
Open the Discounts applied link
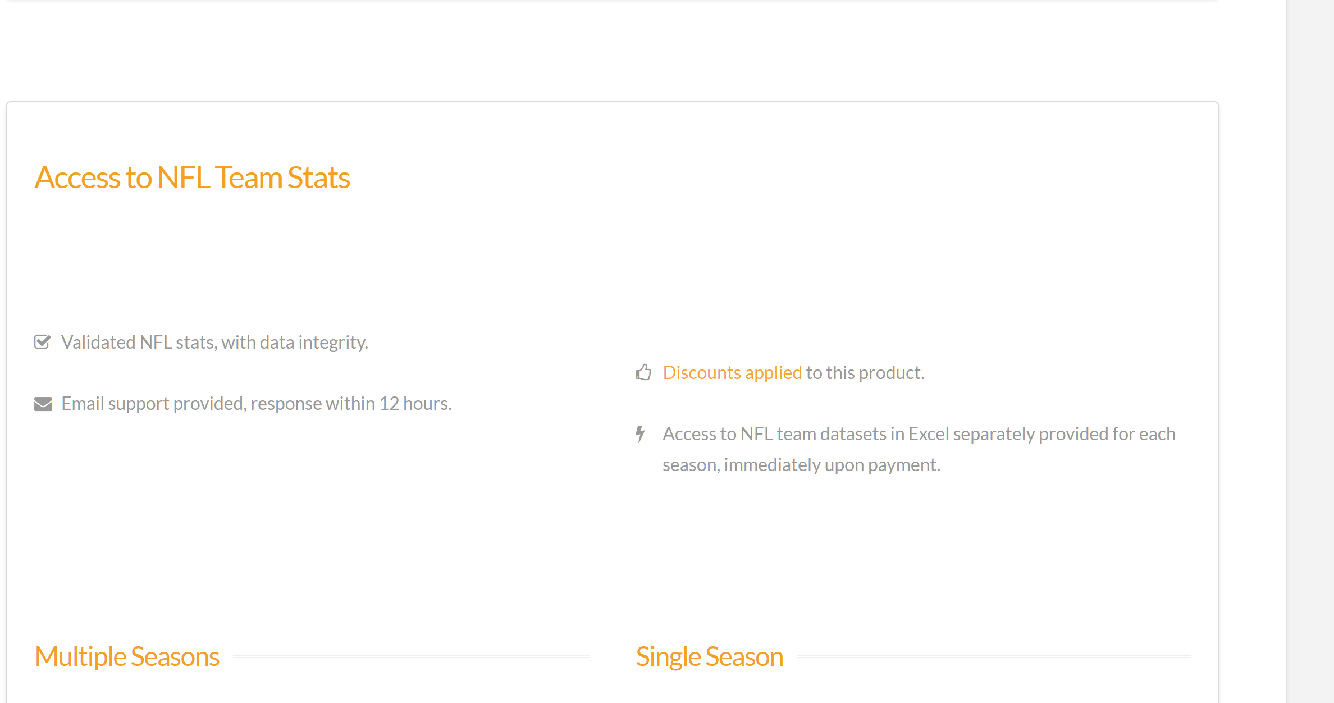(x=732, y=373)
